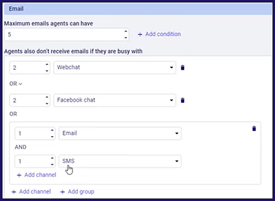Open the Email channel dropdown in group

tap(120, 133)
